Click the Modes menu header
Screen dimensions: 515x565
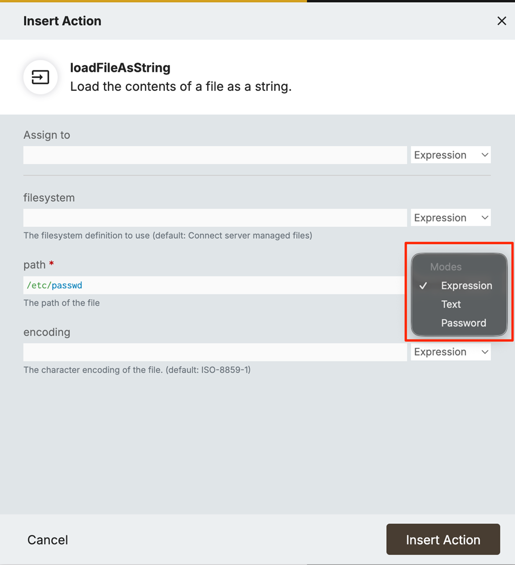(446, 267)
